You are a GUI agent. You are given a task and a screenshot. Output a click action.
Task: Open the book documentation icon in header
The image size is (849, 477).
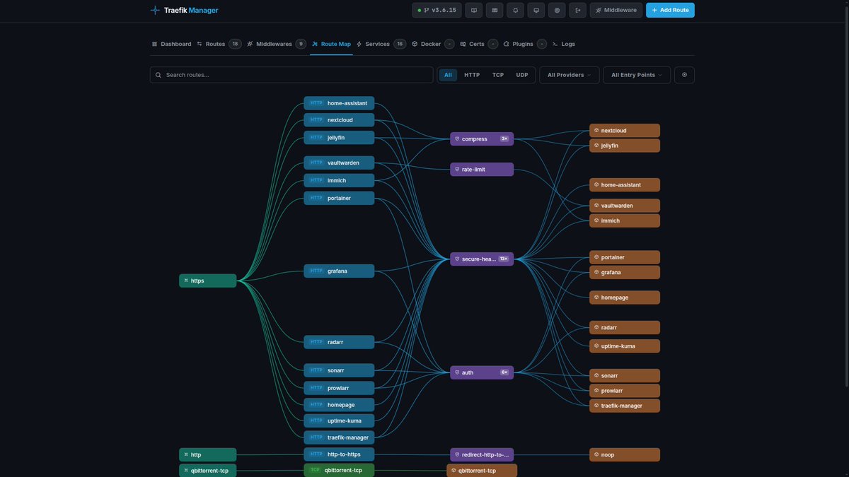point(474,10)
